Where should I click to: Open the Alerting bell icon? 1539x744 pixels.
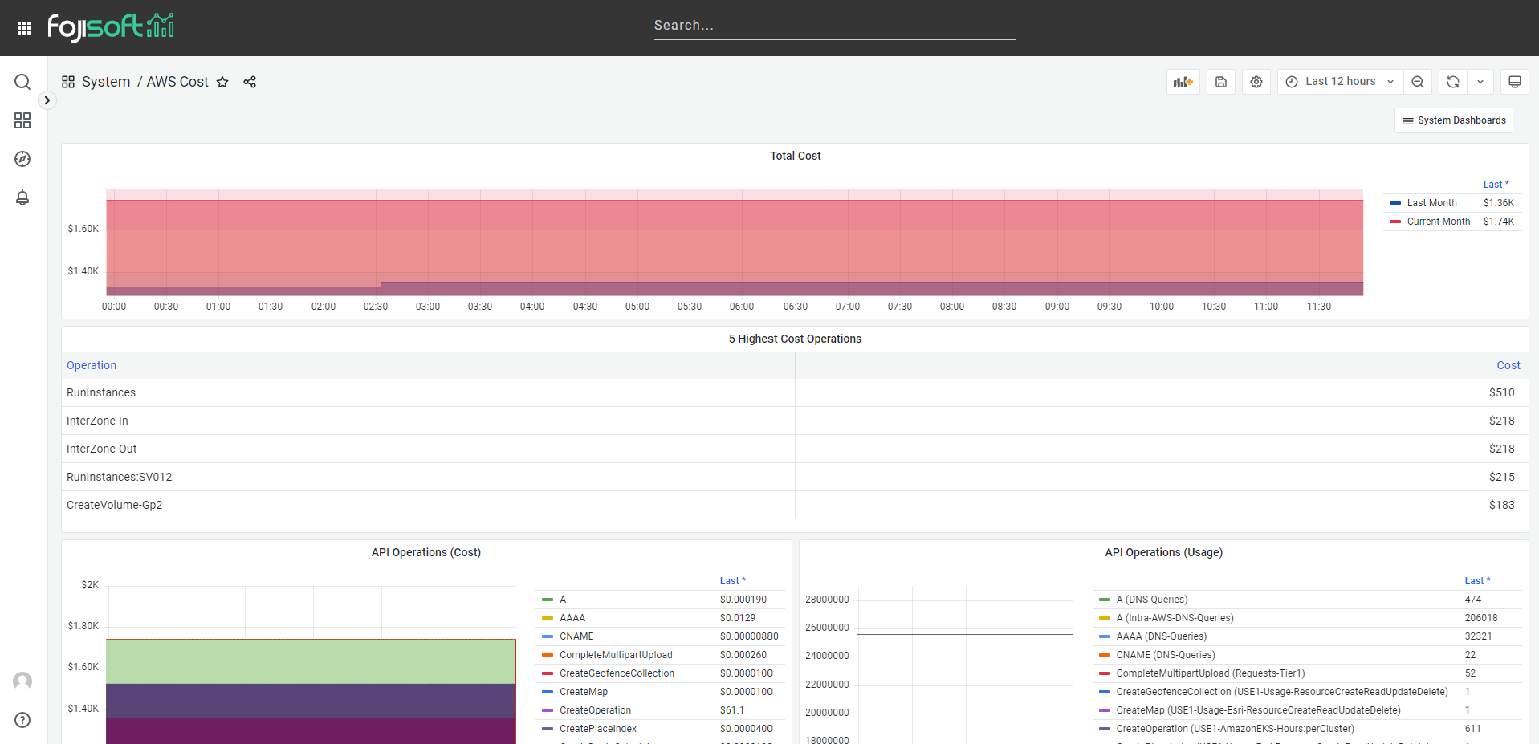click(22, 197)
